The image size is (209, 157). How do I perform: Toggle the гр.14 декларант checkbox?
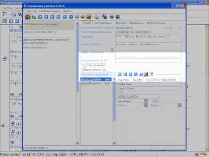pyautogui.click(x=83, y=65)
